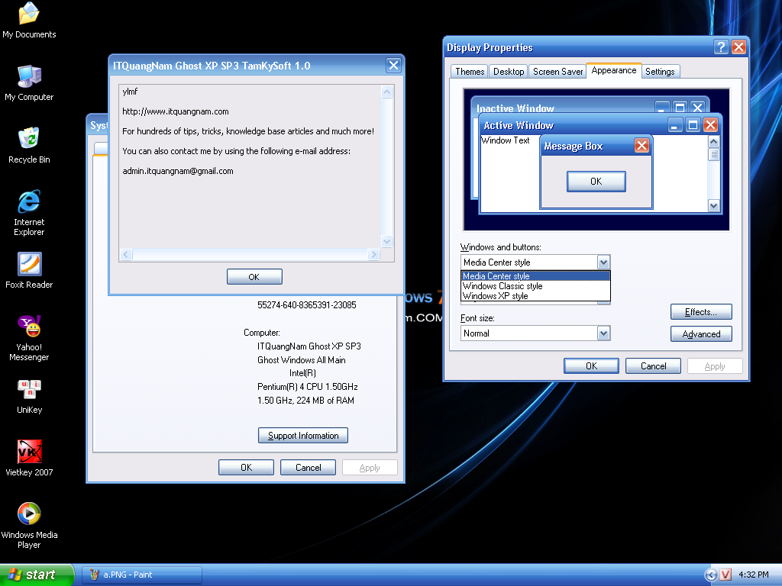782x586 pixels.
Task: Open the Recycle Bin icon
Action: point(29,145)
